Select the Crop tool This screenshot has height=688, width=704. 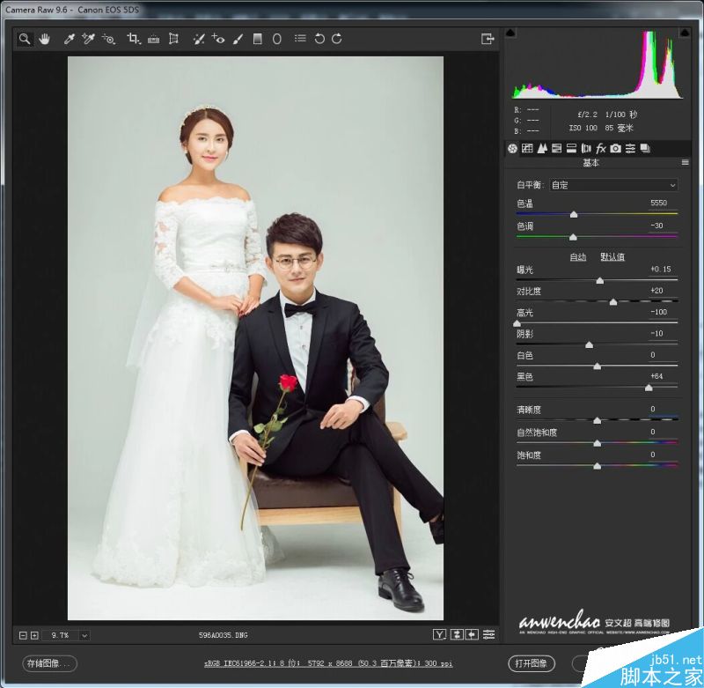(134, 39)
